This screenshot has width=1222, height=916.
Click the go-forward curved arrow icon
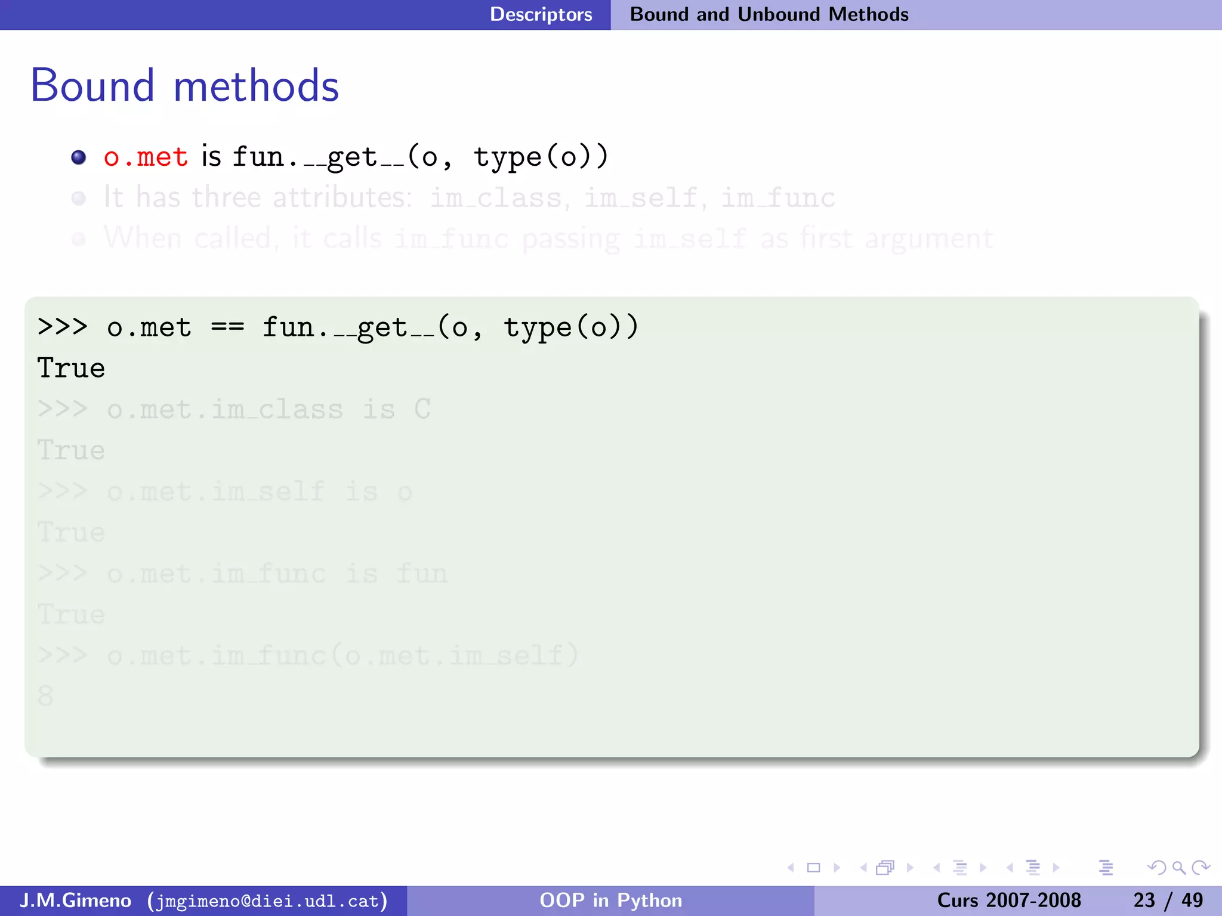[1201, 868]
